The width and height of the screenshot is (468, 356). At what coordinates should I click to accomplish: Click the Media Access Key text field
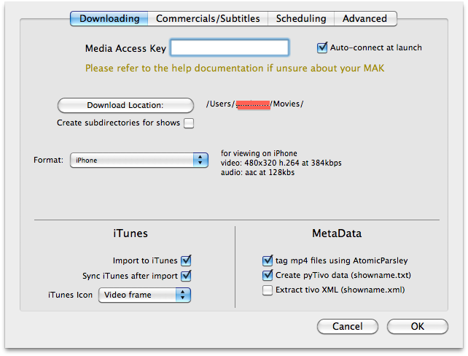tap(230, 48)
